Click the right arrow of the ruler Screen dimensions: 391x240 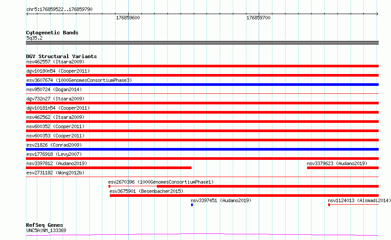377,14
